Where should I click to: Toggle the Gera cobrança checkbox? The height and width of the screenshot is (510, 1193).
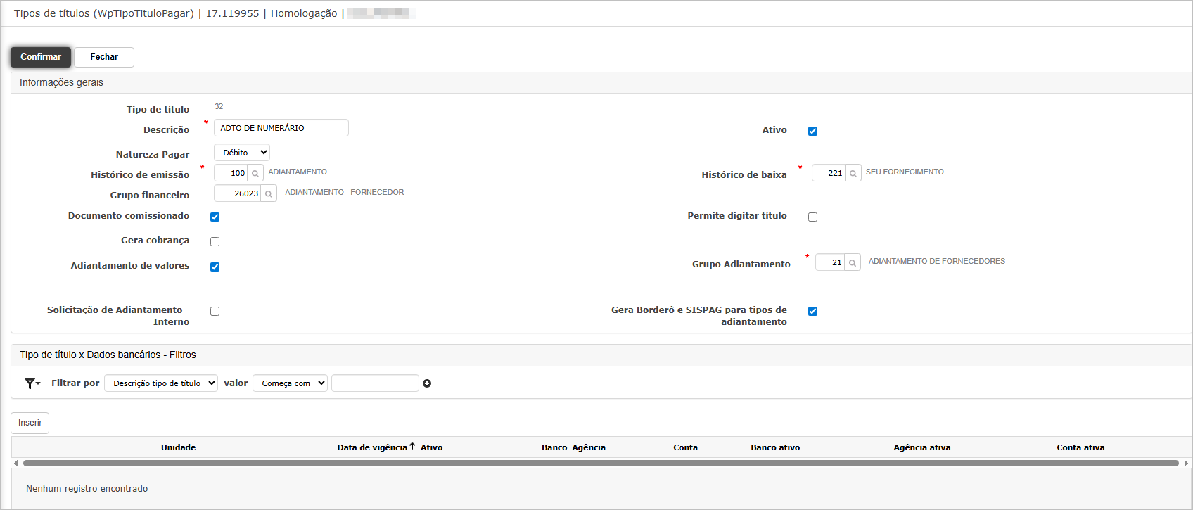pos(215,241)
